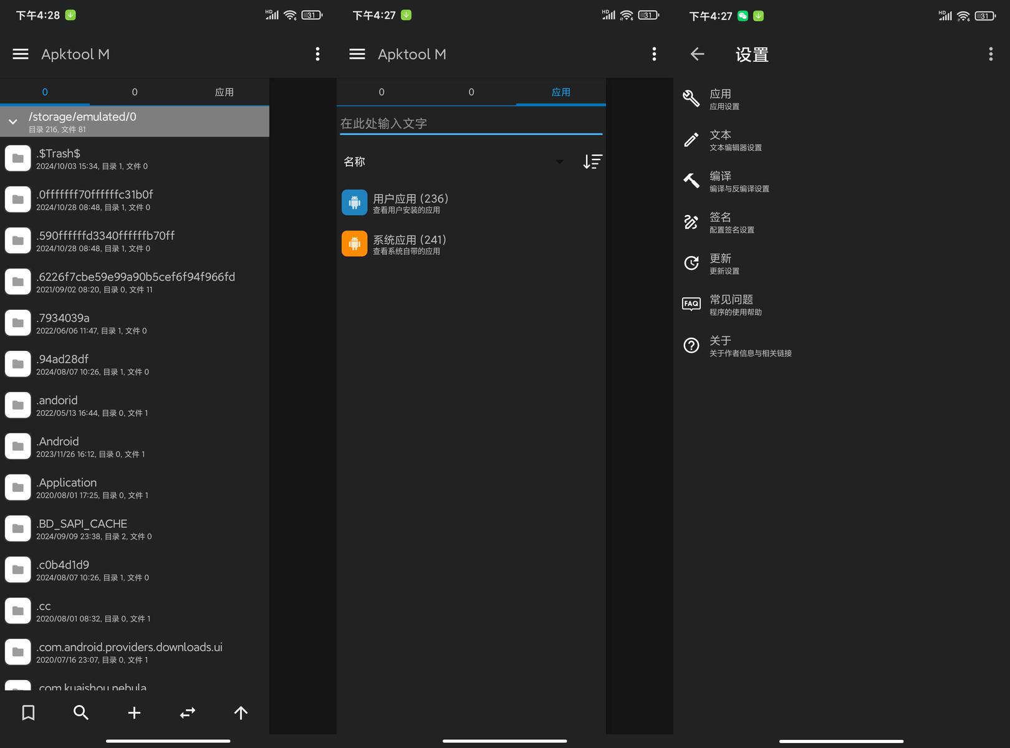Open folder .com.android.providers.downloads.ui
The height and width of the screenshot is (748, 1010).
coord(135,652)
